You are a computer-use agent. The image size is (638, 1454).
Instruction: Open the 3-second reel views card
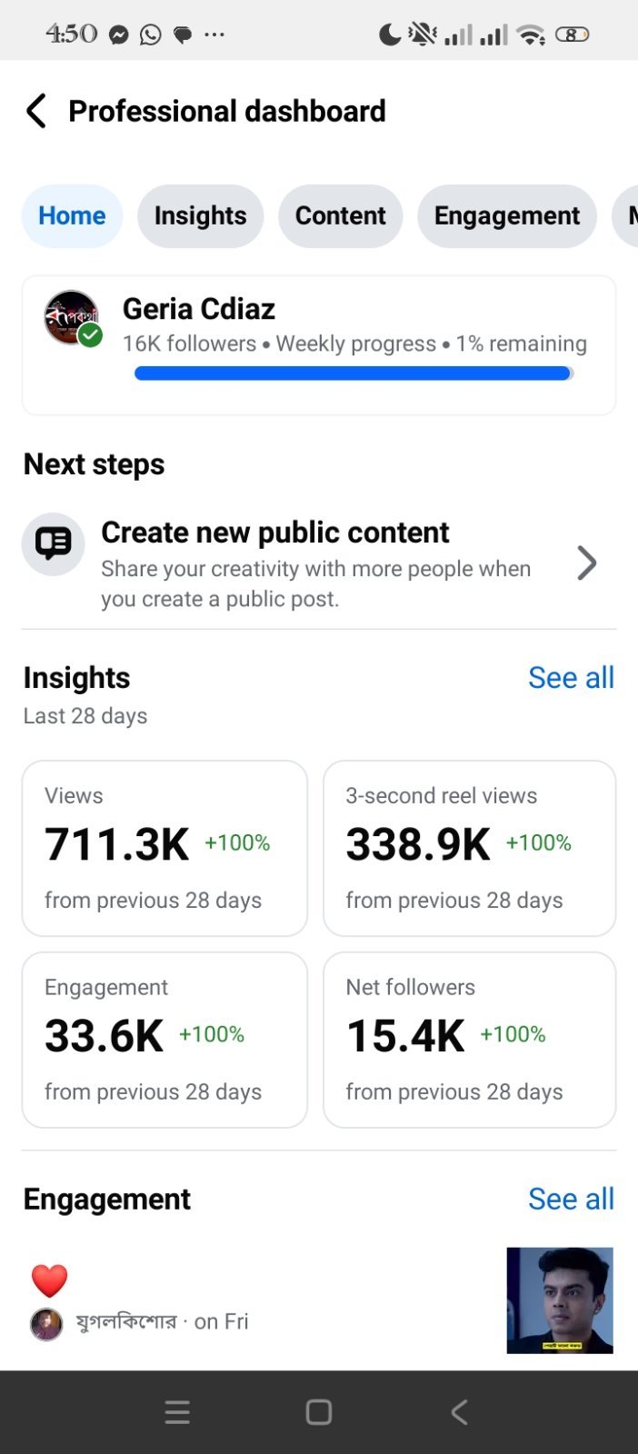(470, 848)
